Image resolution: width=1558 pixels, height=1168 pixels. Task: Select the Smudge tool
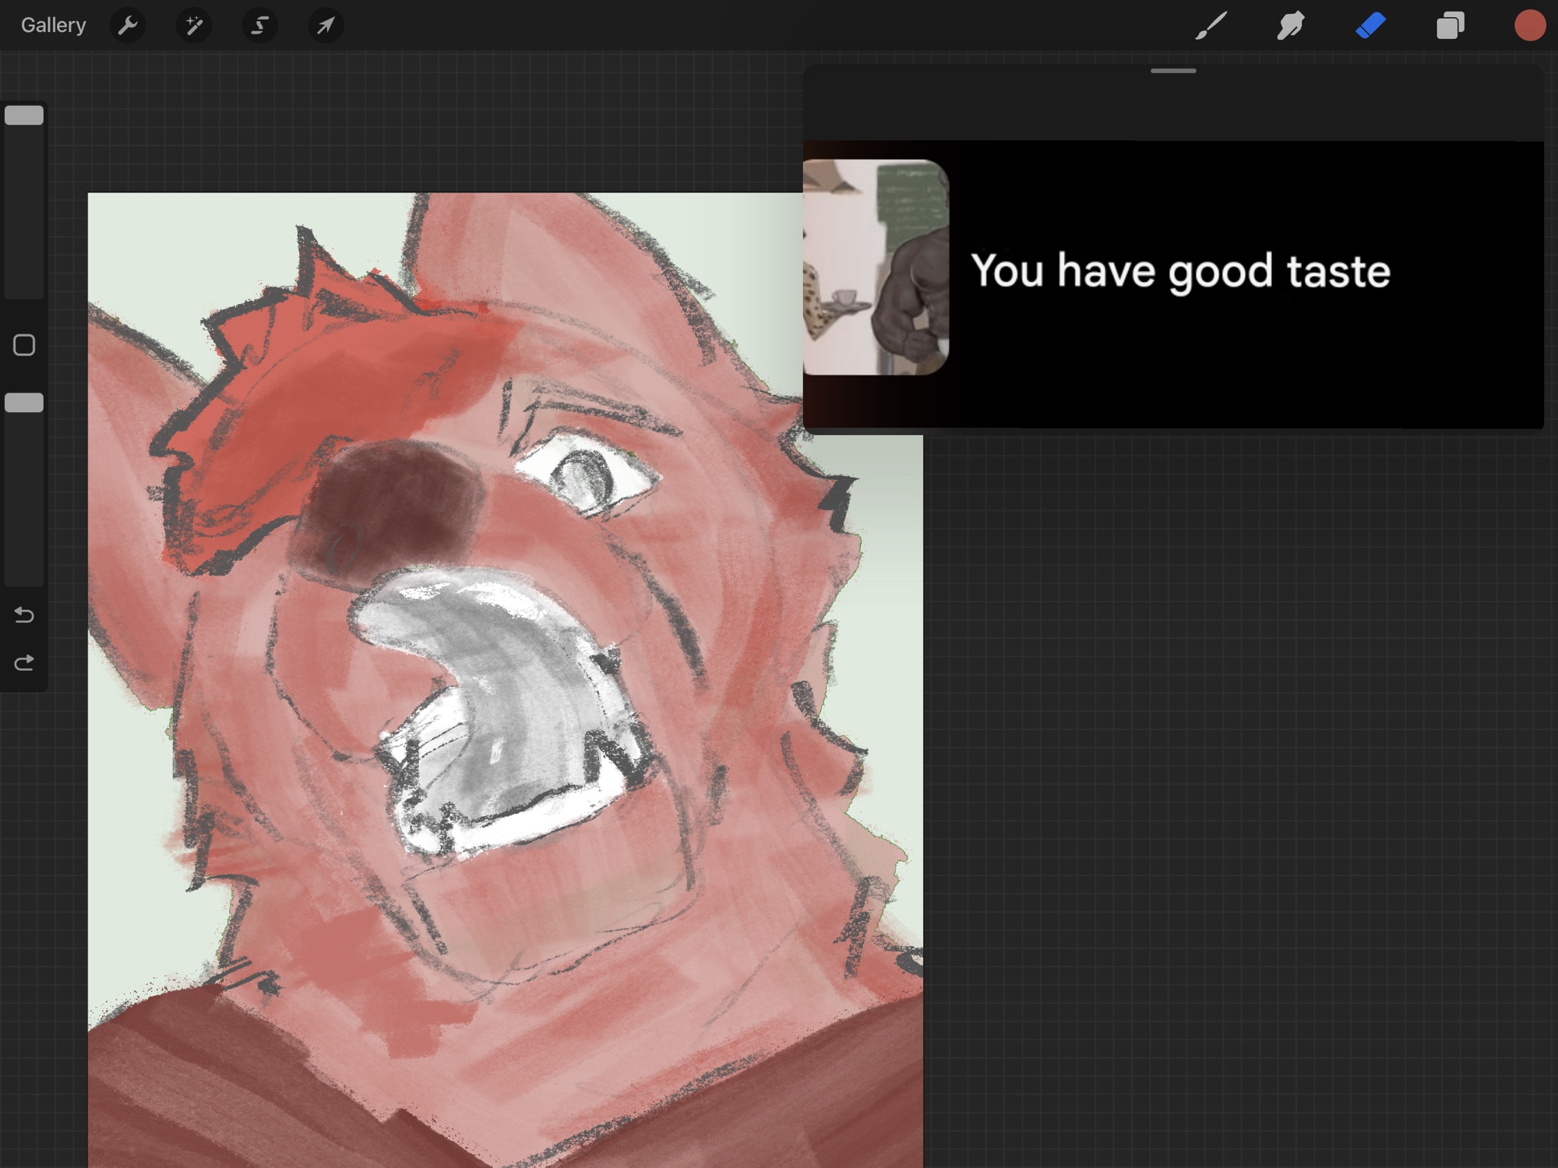(x=1291, y=26)
